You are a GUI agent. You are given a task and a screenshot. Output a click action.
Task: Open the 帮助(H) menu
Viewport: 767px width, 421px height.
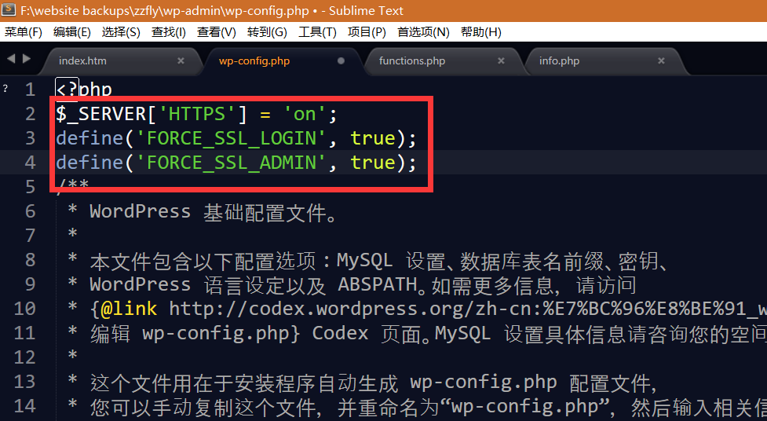[480, 32]
